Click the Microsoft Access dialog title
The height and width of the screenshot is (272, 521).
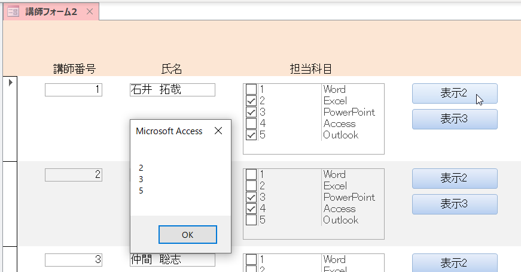169,131
